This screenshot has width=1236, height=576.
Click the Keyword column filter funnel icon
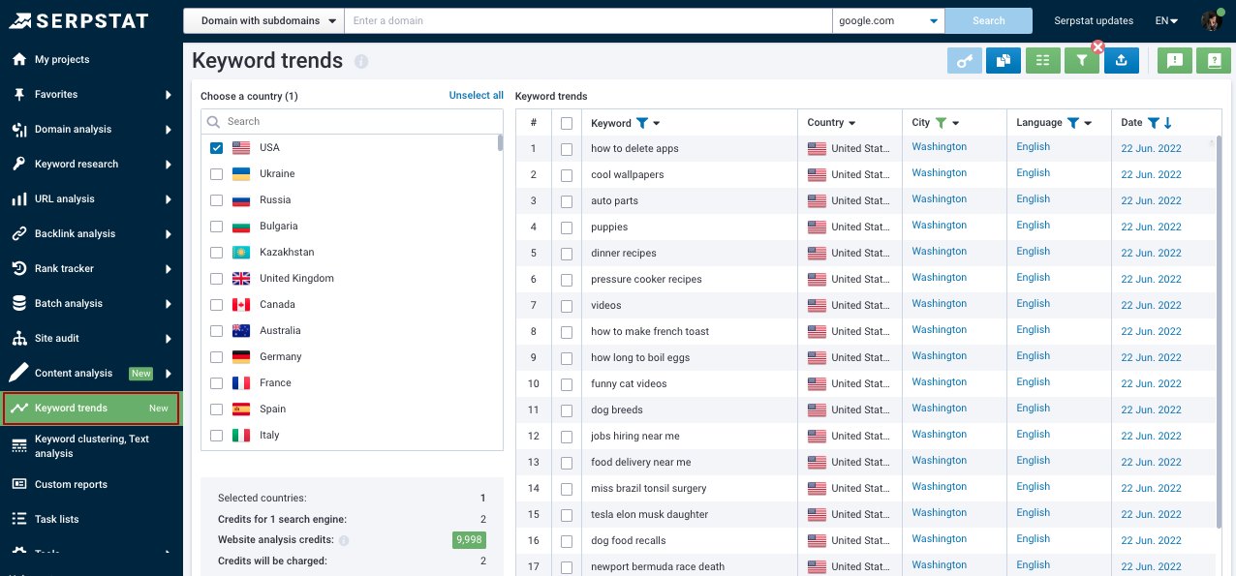tap(641, 123)
